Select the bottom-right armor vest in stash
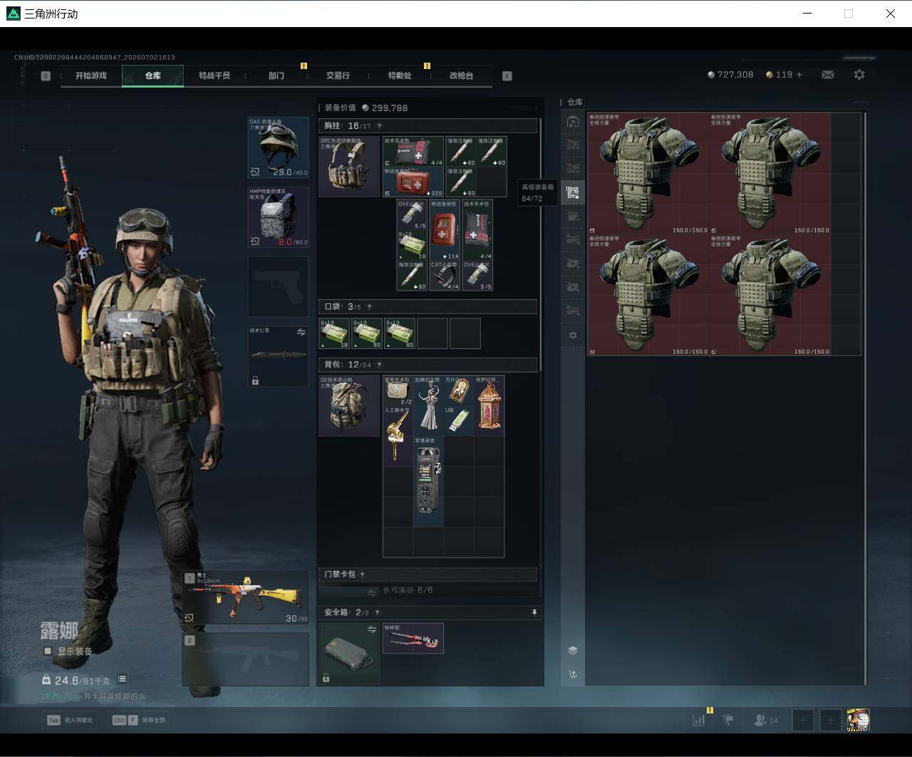 (769, 294)
